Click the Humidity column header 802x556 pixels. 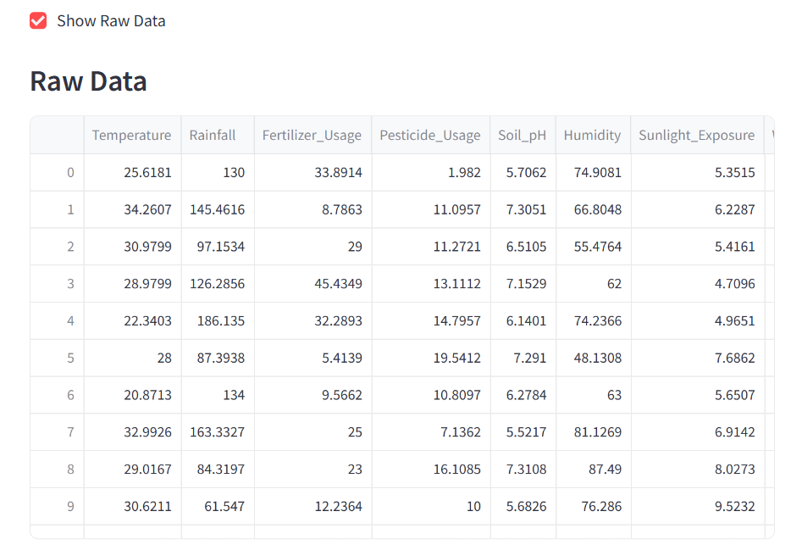pos(594,135)
